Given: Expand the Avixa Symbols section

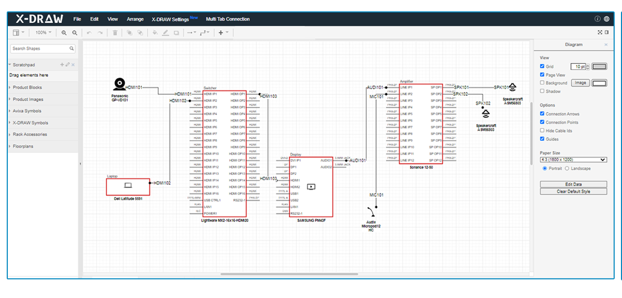Looking at the screenshot, I should [x=27, y=111].
